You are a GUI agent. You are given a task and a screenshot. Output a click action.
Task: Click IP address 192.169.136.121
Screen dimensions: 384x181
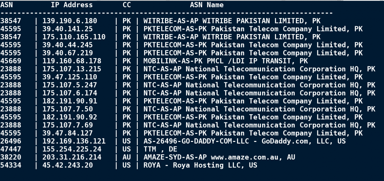pos(73,141)
